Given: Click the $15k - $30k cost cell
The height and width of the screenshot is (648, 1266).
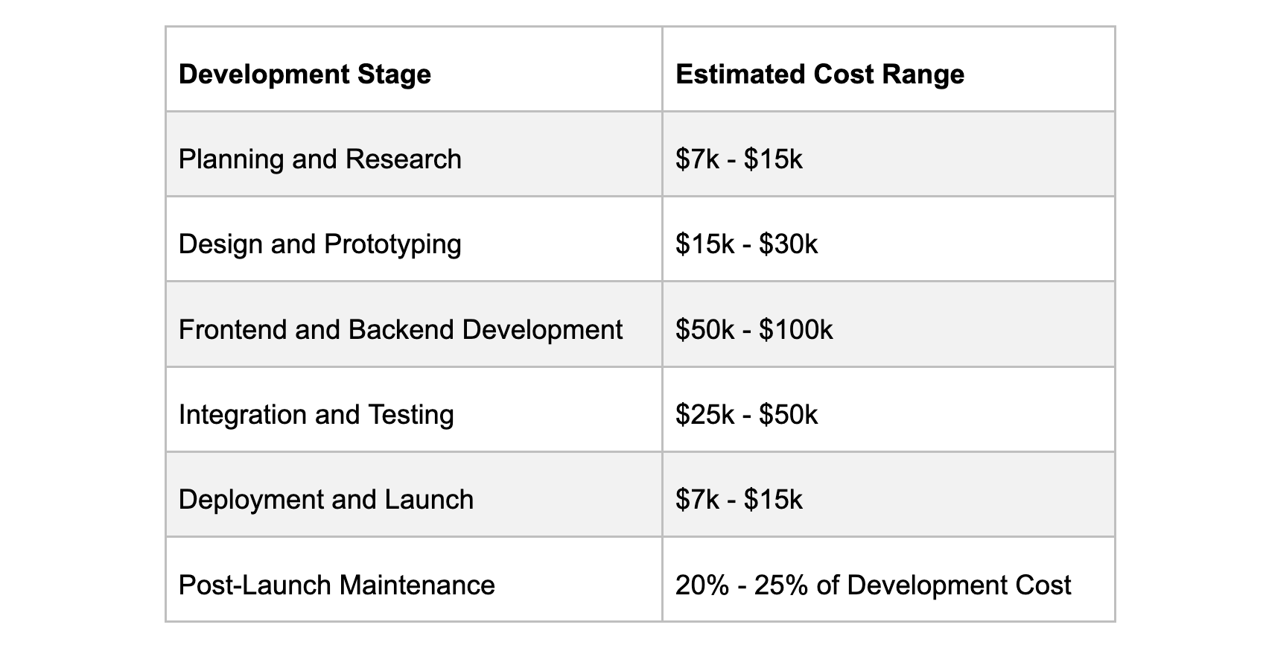Looking at the screenshot, I should [x=746, y=244].
